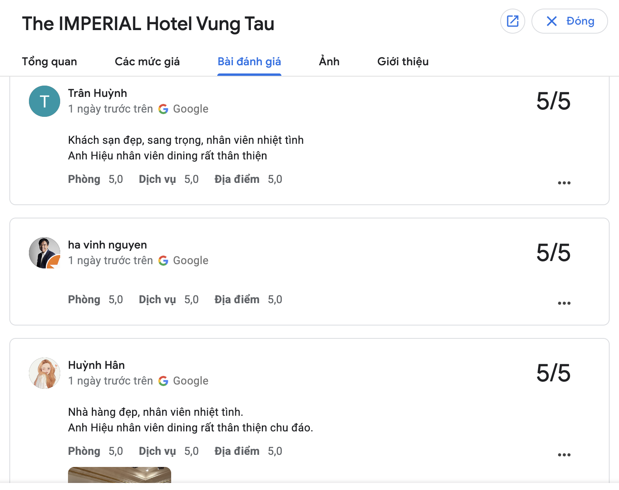This screenshot has width=619, height=490.
Task: Click '1 ngày trước trên' under Trân Huỳnh
Action: [111, 109]
